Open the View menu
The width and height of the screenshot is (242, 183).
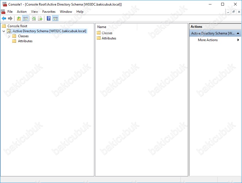34,12
